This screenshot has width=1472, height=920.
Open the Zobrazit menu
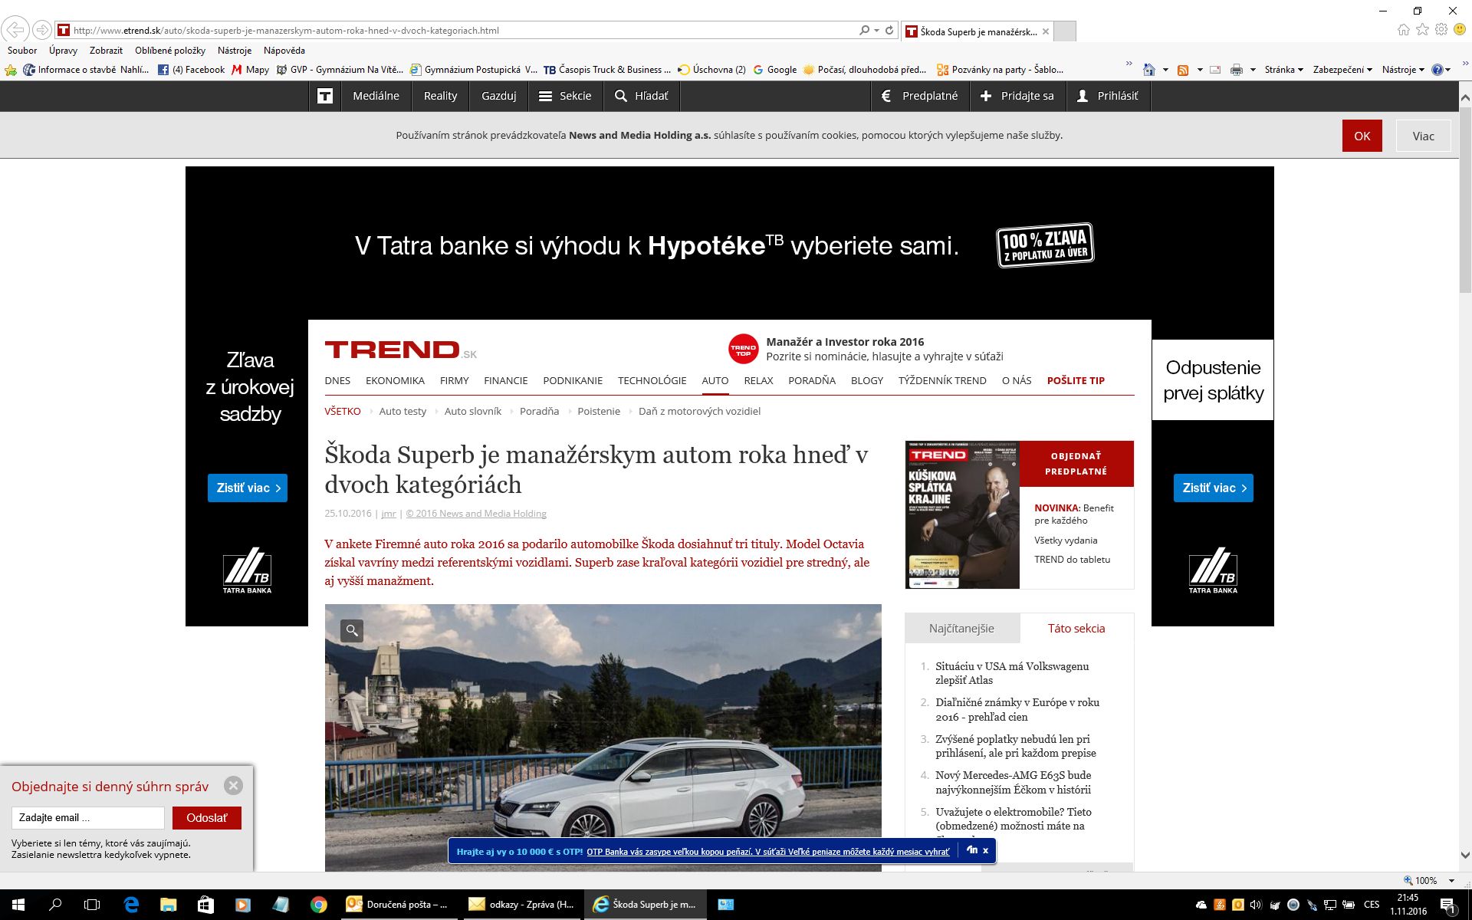coord(106,51)
